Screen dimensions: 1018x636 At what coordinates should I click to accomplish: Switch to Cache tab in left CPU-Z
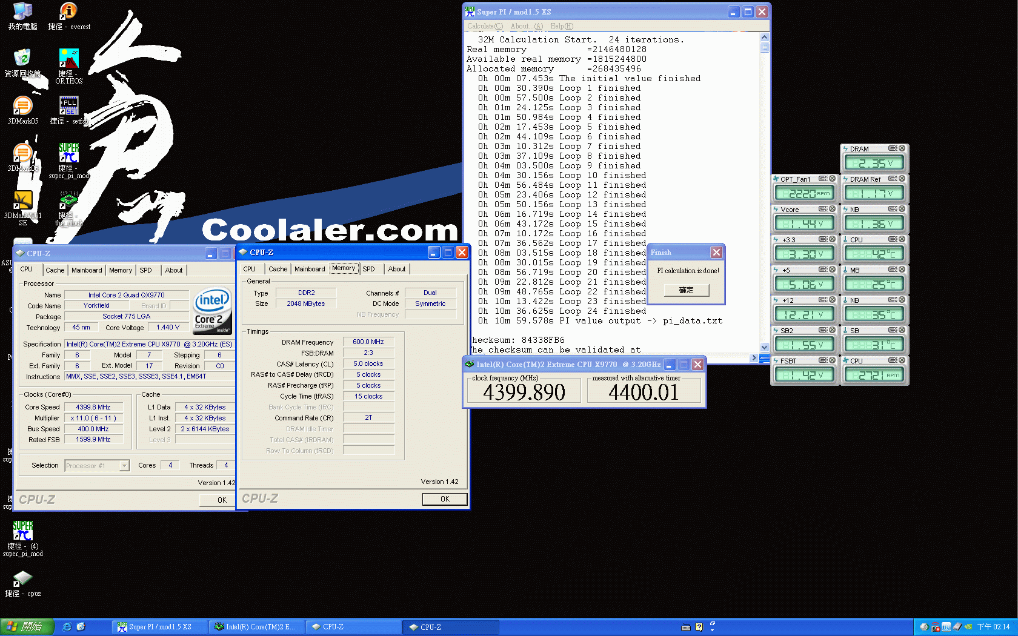[x=55, y=270]
